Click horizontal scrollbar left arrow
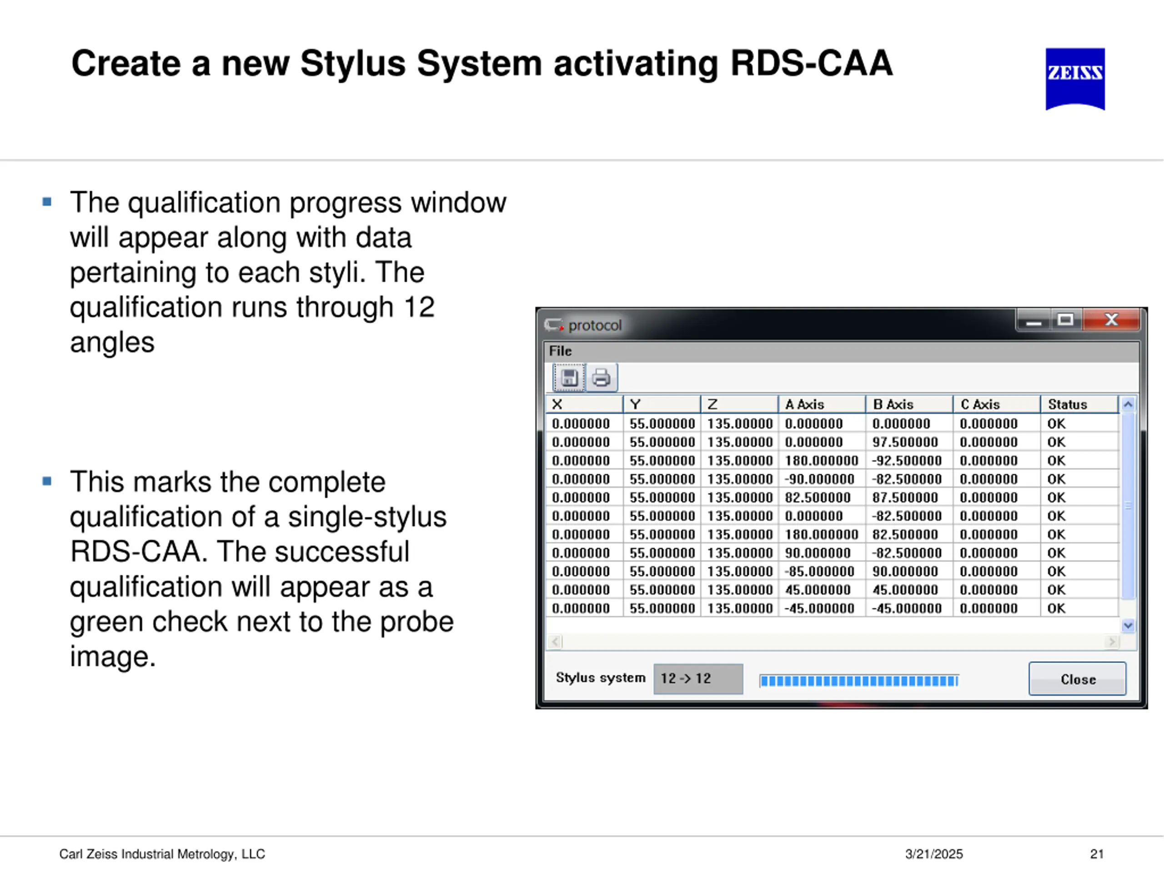This screenshot has width=1164, height=873. (x=555, y=642)
